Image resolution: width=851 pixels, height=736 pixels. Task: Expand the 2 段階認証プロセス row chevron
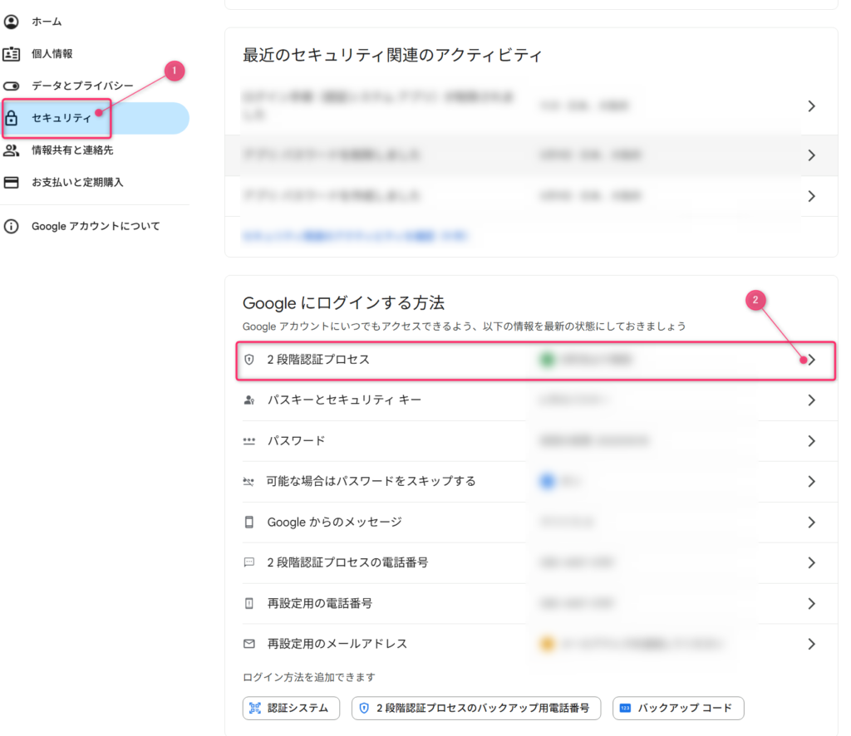811,359
